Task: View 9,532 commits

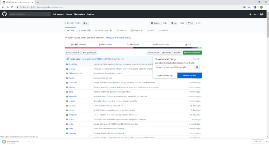Action: click(78, 45)
